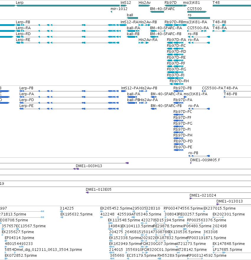The image size is (251, 260).
Task: Select Rb97D-PE protein label
Action: [x=183, y=147]
